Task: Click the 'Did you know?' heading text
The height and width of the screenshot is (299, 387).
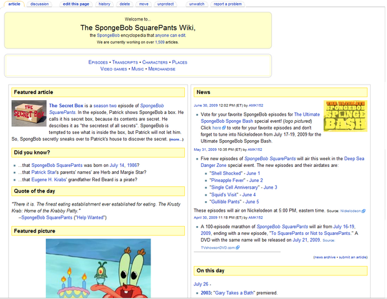Action: (x=32, y=153)
